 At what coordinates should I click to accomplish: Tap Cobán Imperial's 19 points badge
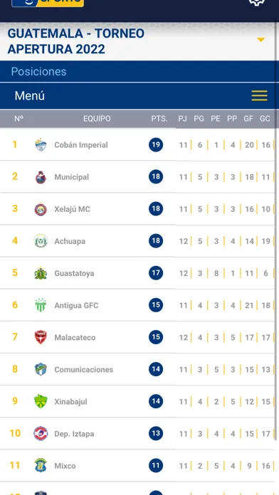tap(156, 145)
